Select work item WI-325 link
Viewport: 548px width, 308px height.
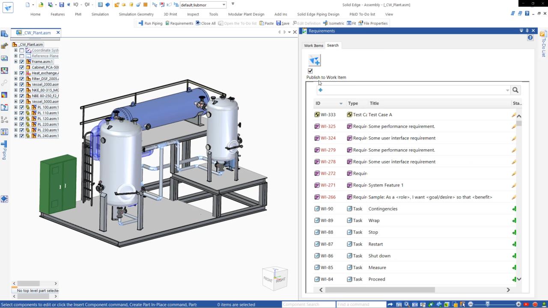click(328, 126)
